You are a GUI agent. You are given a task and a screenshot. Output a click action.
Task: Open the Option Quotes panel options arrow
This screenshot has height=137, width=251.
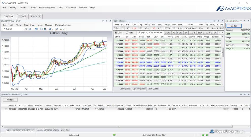click(x=214, y=21)
